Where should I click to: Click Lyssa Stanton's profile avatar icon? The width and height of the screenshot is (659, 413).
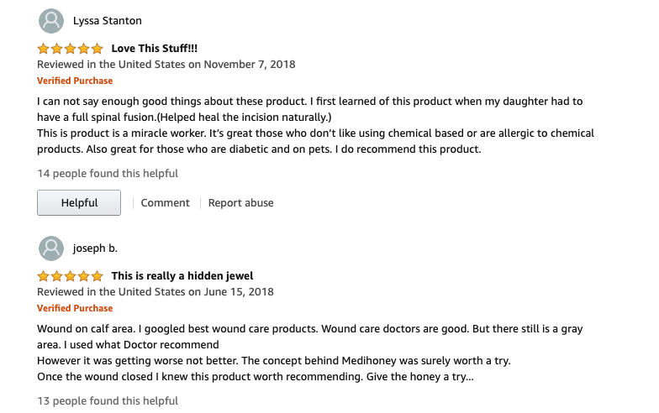51,20
